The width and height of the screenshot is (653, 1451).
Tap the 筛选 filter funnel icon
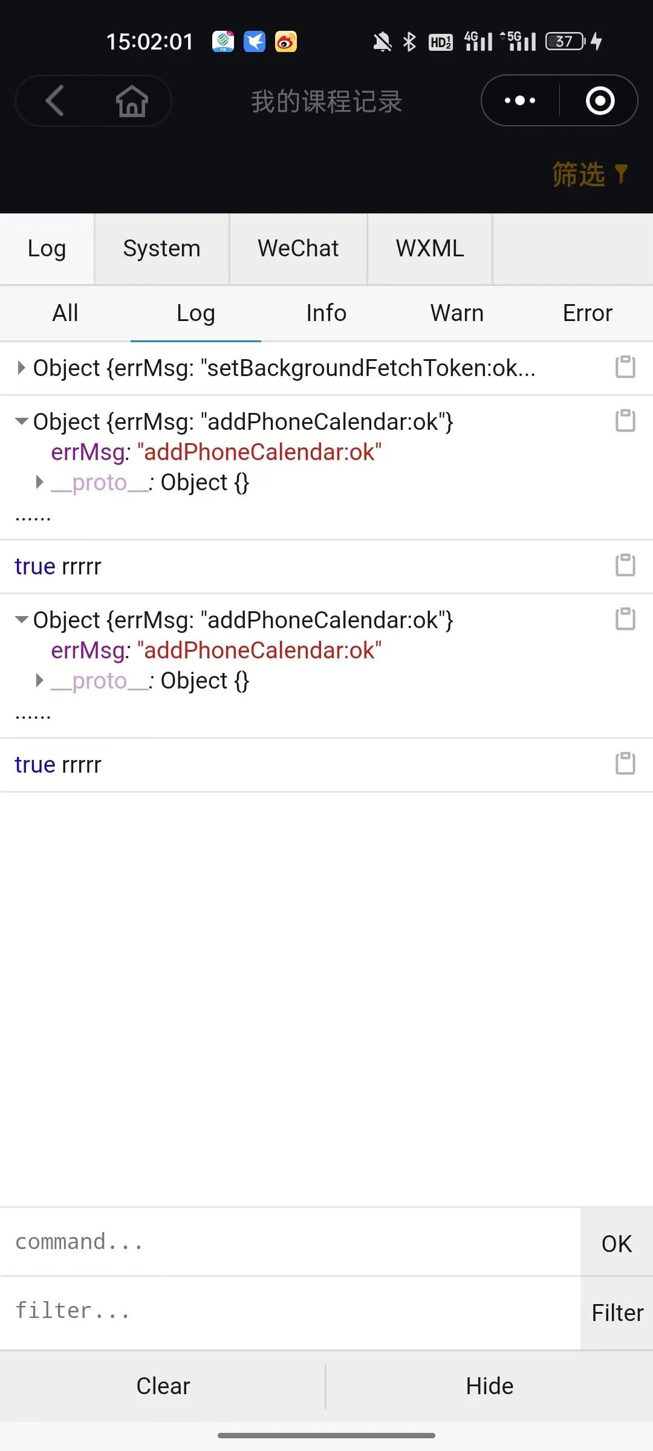point(621,174)
